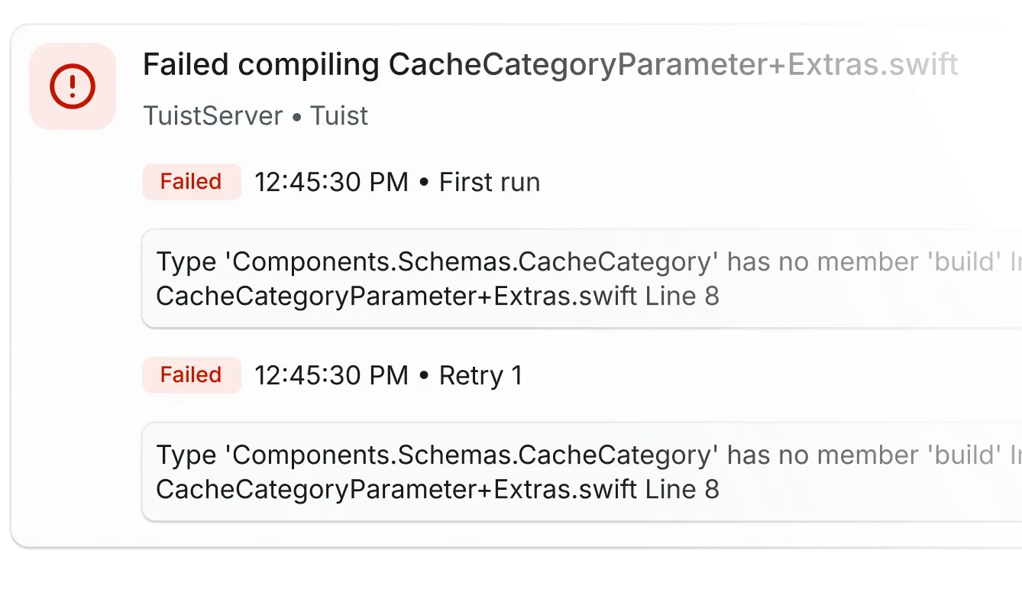Image resolution: width=1022 pixels, height=596 pixels.
Task: Select the circled exclamation mark symbol
Action: 72,86
